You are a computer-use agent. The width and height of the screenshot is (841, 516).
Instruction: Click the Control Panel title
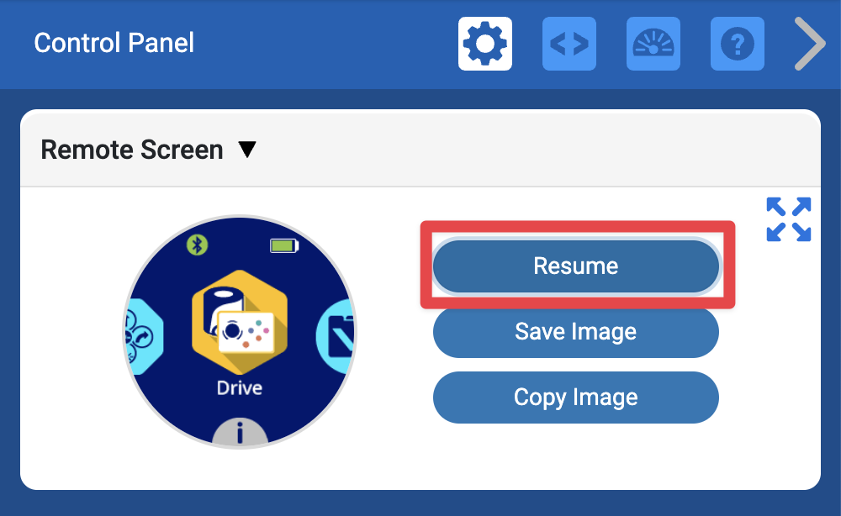tap(114, 43)
